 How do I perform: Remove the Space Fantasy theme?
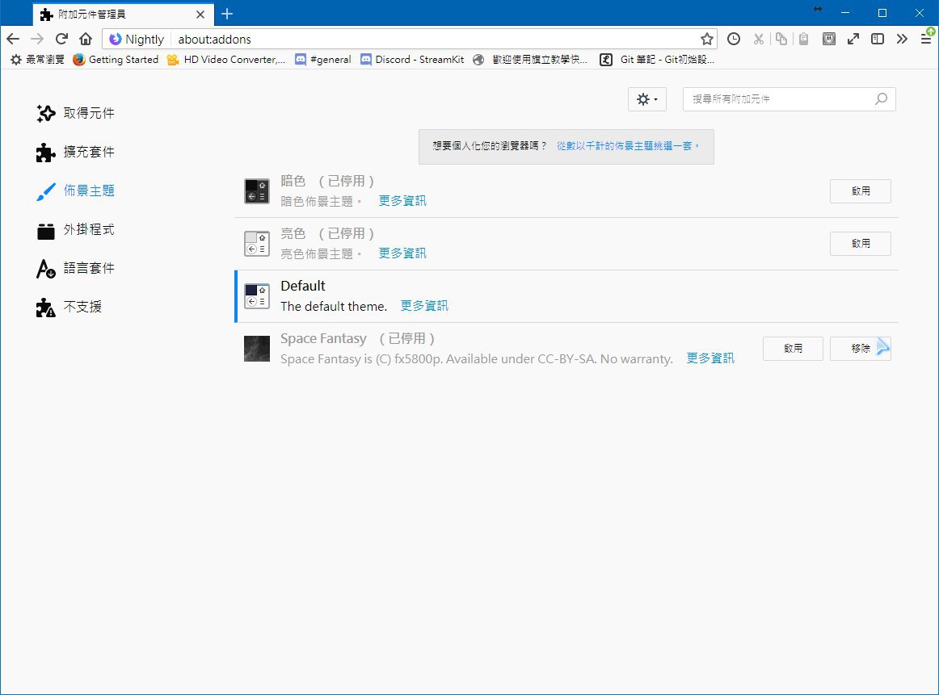pos(860,349)
